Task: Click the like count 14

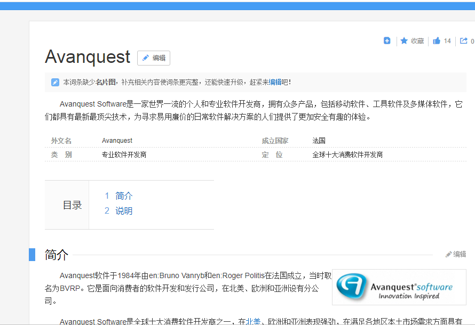Action: tap(447, 41)
